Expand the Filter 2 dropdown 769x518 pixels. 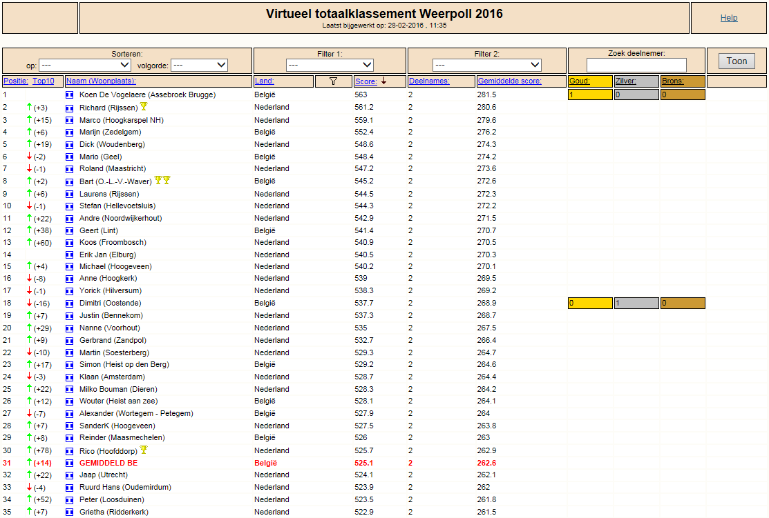pyautogui.click(x=487, y=65)
